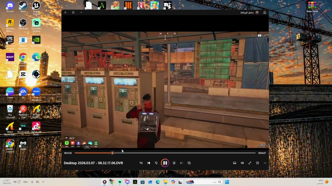Open the more options ellipsis menu
Screen dimensions: 332x186
tap(265, 163)
